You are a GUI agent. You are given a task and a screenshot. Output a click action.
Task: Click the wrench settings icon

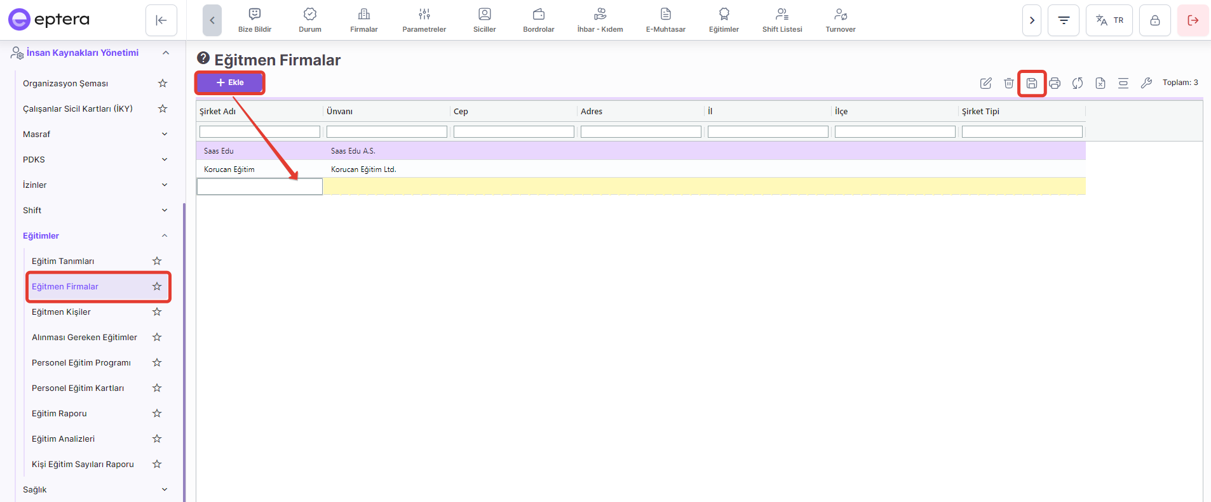1146,83
